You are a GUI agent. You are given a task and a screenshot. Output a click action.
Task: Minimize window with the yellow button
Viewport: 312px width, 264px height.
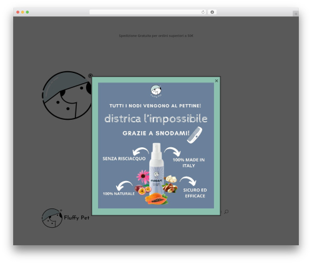(x=22, y=12)
